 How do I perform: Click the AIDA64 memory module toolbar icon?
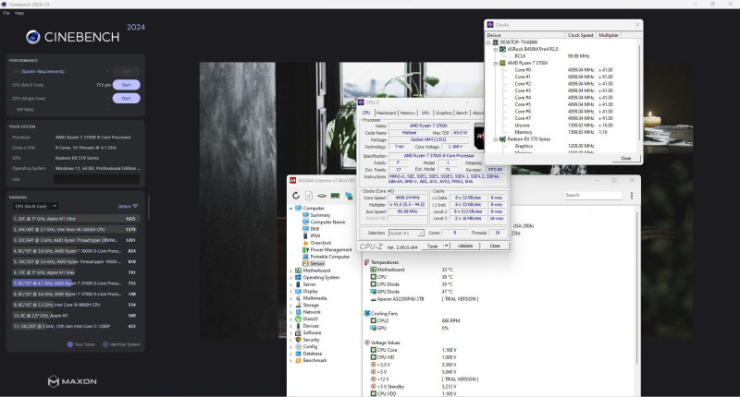click(x=335, y=196)
